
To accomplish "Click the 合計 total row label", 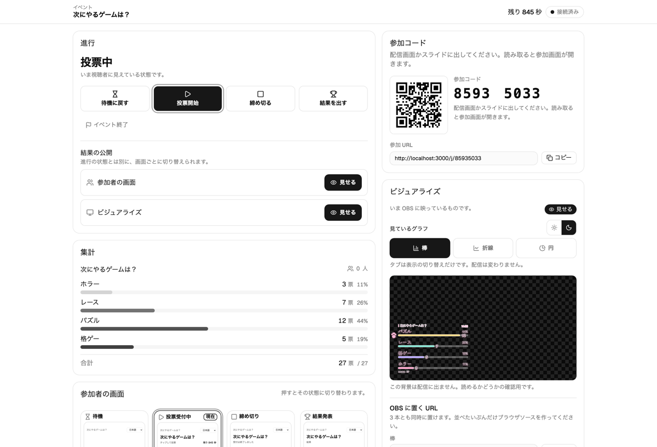I will pyautogui.click(x=87, y=363).
